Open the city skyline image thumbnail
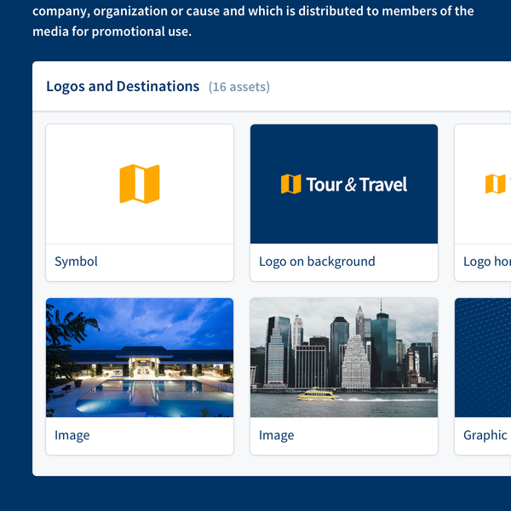511x511 pixels. tap(344, 358)
